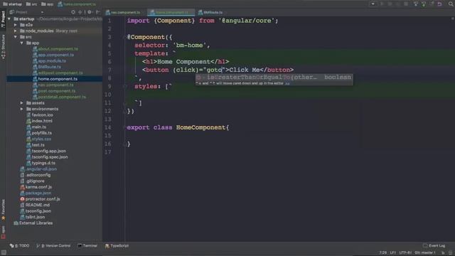
Task: Click the collapse all icon in Project panel
Action: click(80, 12)
